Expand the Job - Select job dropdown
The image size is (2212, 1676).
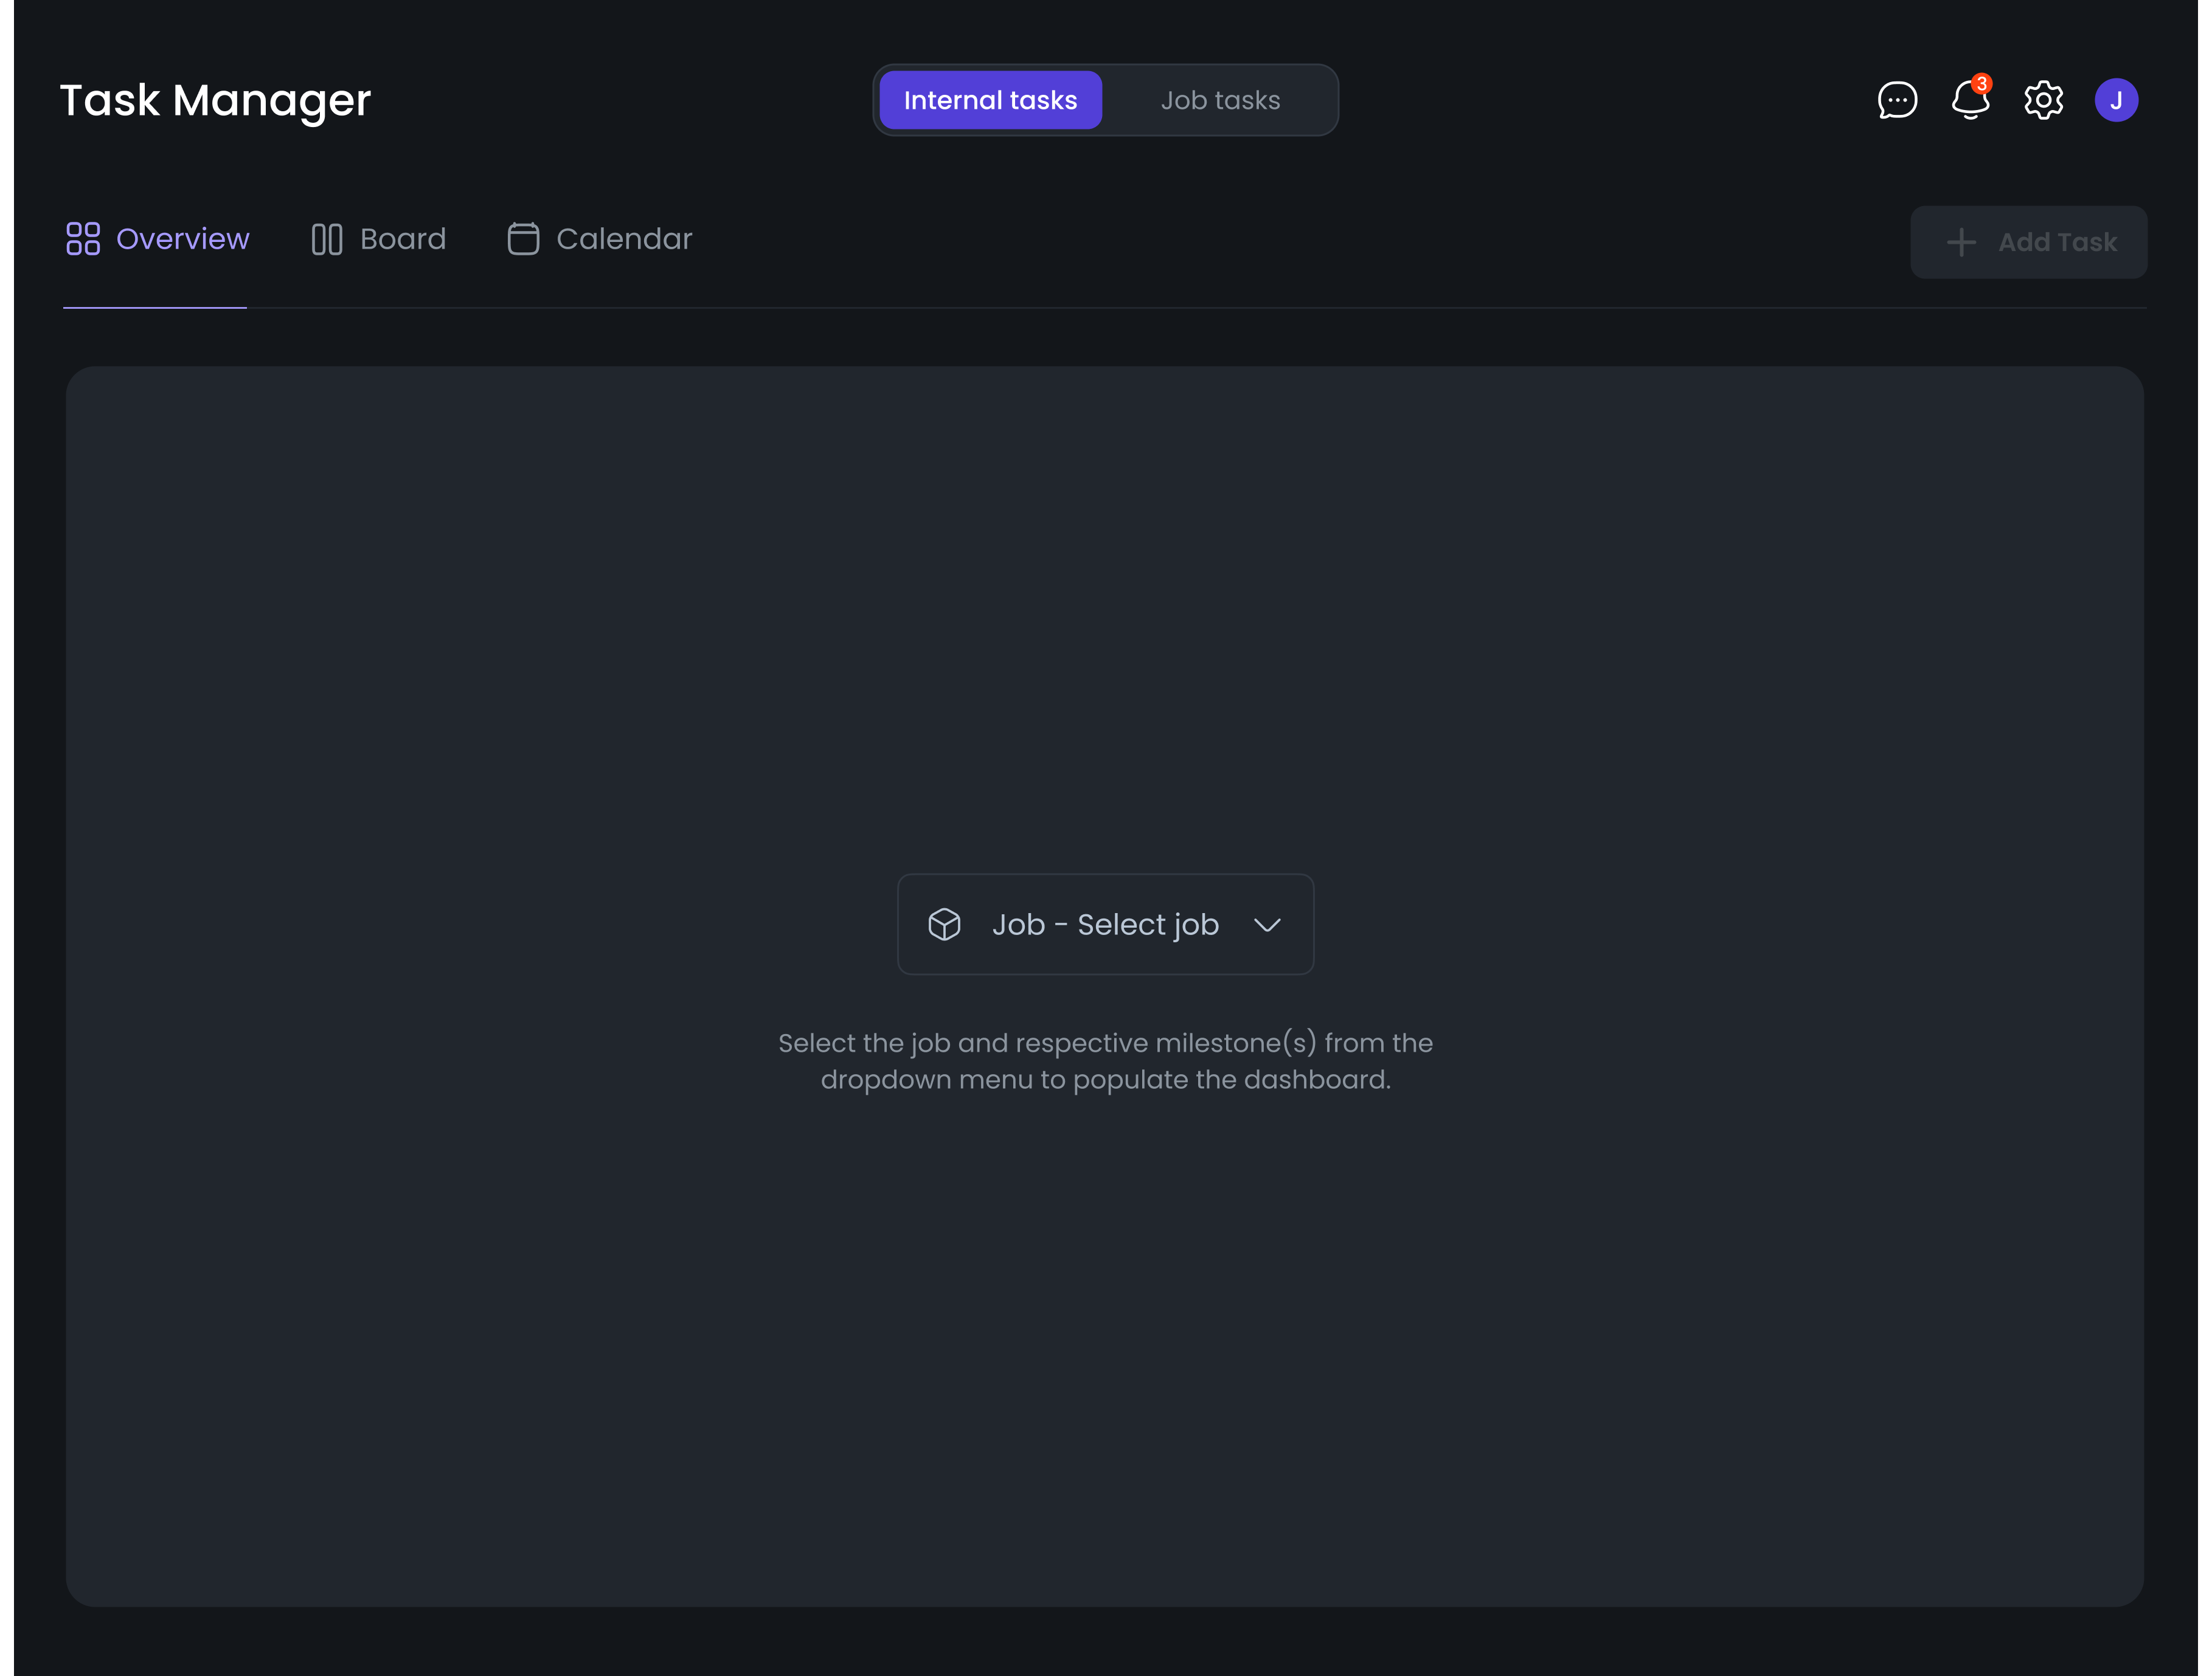(x=1105, y=925)
